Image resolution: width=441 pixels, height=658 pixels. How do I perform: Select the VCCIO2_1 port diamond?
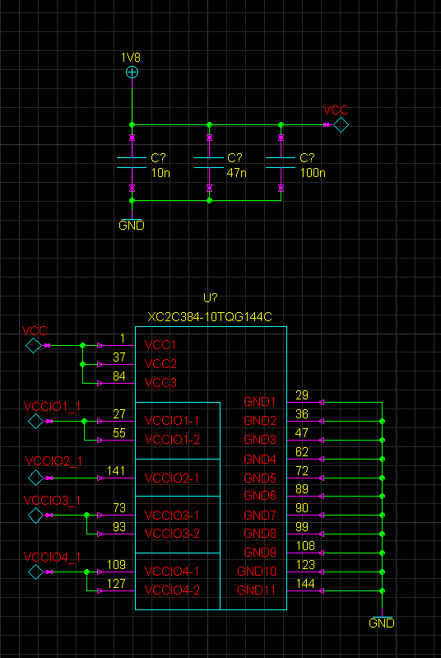[35, 478]
